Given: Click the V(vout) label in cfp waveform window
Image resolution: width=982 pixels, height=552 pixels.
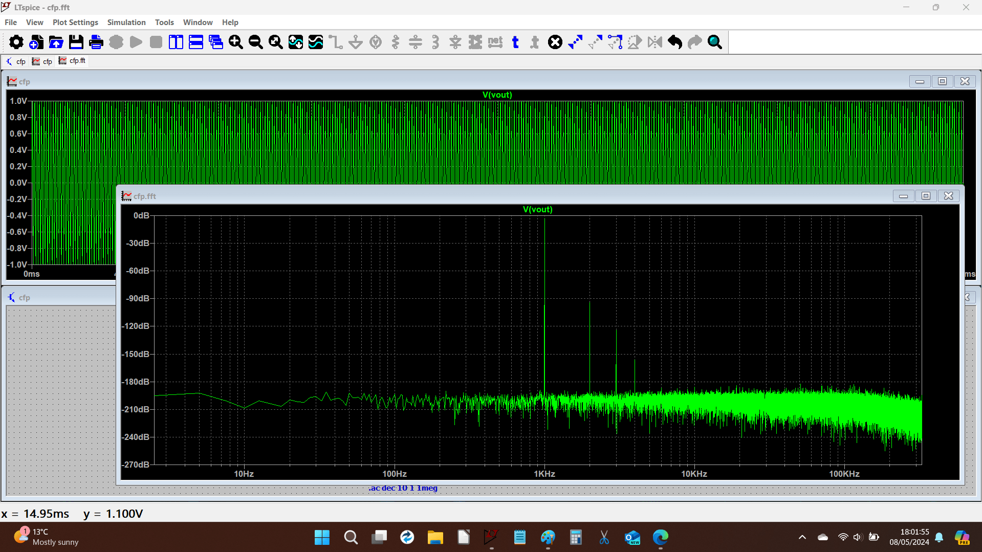Looking at the screenshot, I should [497, 95].
